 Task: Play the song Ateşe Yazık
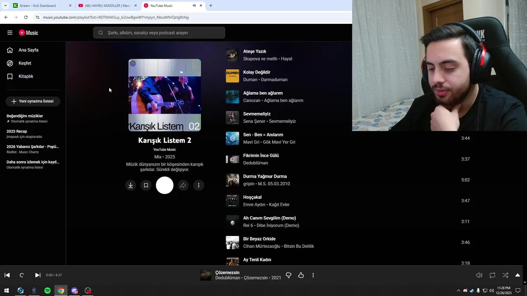tap(255, 51)
